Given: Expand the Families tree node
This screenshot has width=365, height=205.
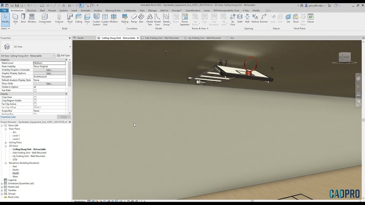Looking at the screenshot, I should (2, 190).
